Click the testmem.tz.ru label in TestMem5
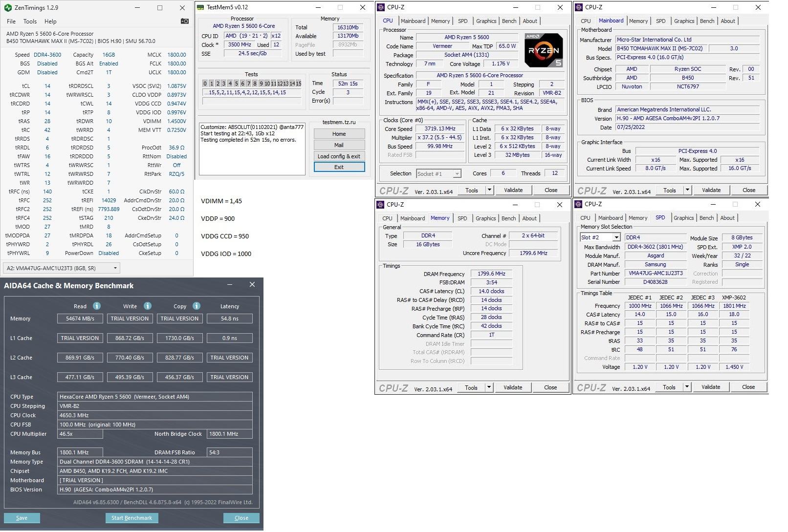 point(339,122)
